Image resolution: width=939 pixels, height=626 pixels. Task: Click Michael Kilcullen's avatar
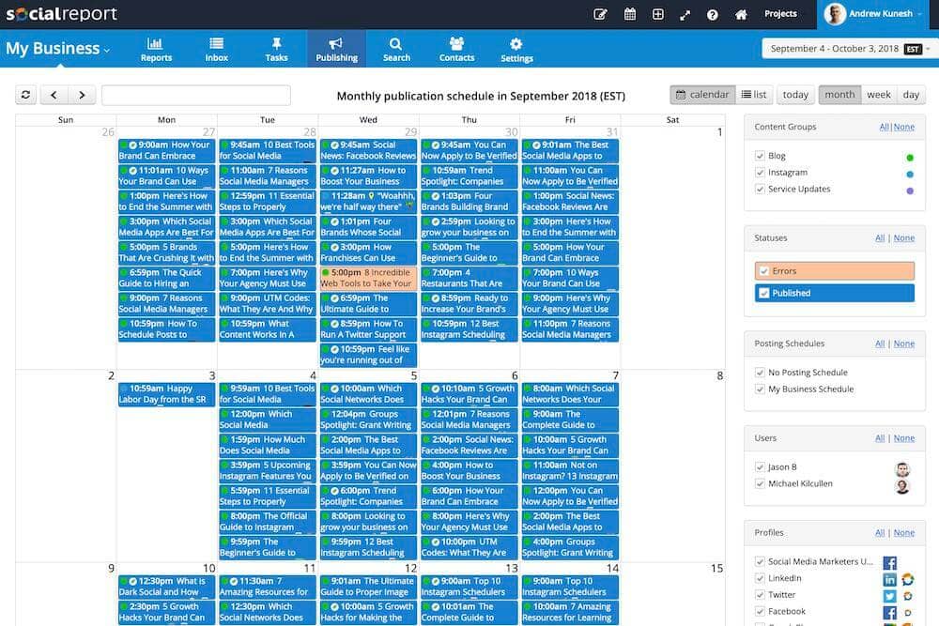point(902,486)
